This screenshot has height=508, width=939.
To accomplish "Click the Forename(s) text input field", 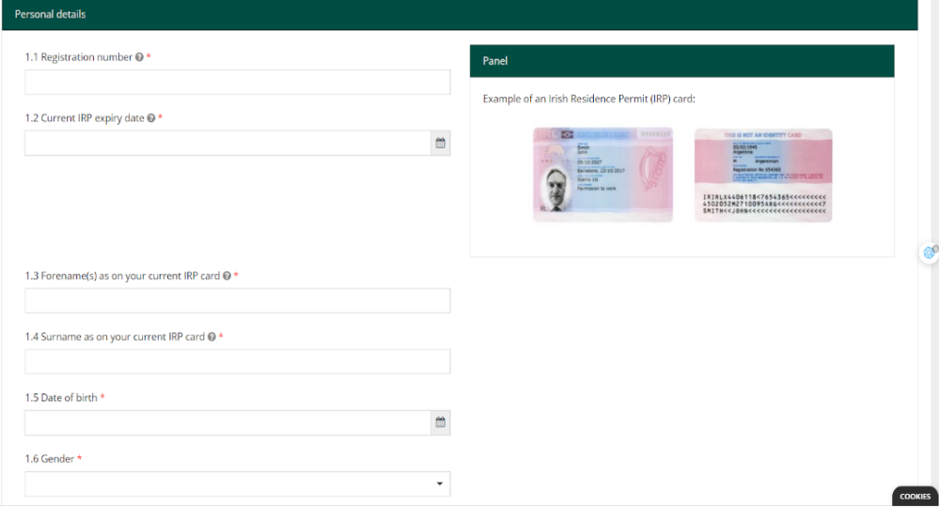I will pyautogui.click(x=237, y=300).
